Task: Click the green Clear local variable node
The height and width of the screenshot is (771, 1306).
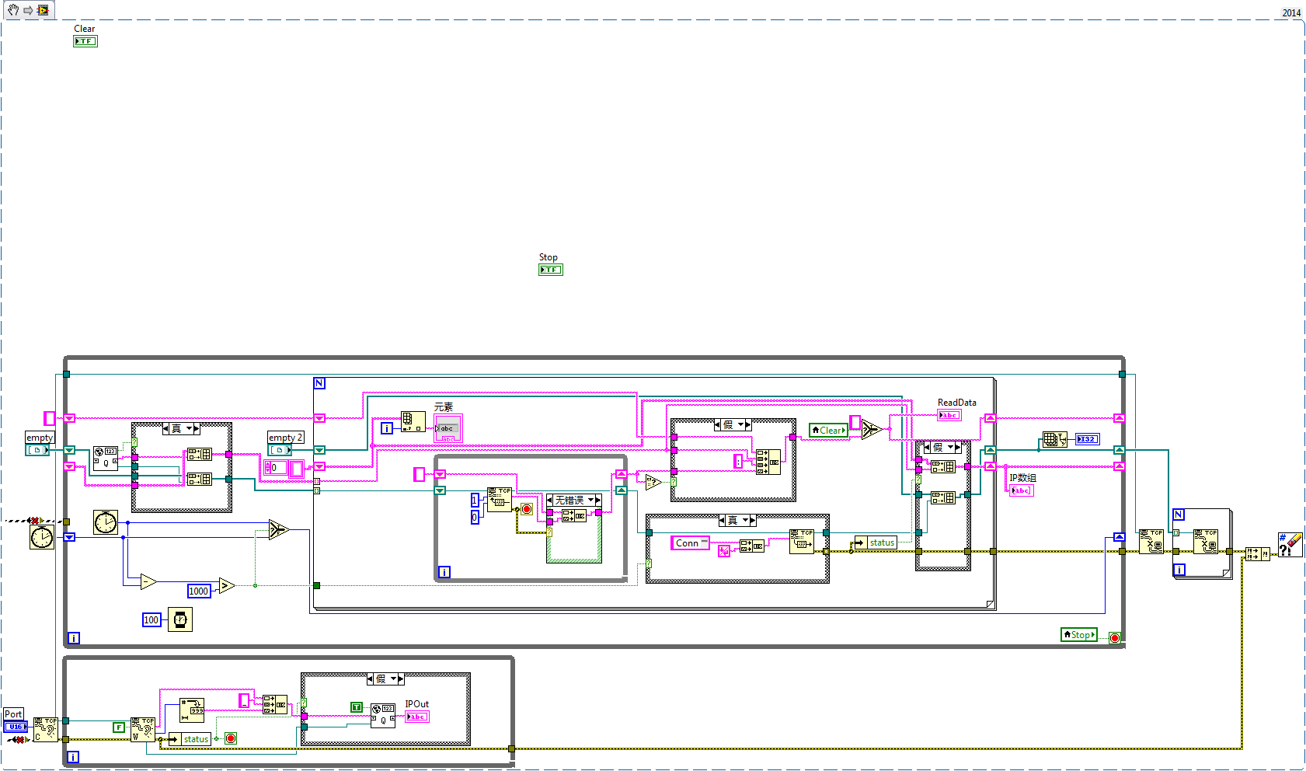Action: coord(828,430)
